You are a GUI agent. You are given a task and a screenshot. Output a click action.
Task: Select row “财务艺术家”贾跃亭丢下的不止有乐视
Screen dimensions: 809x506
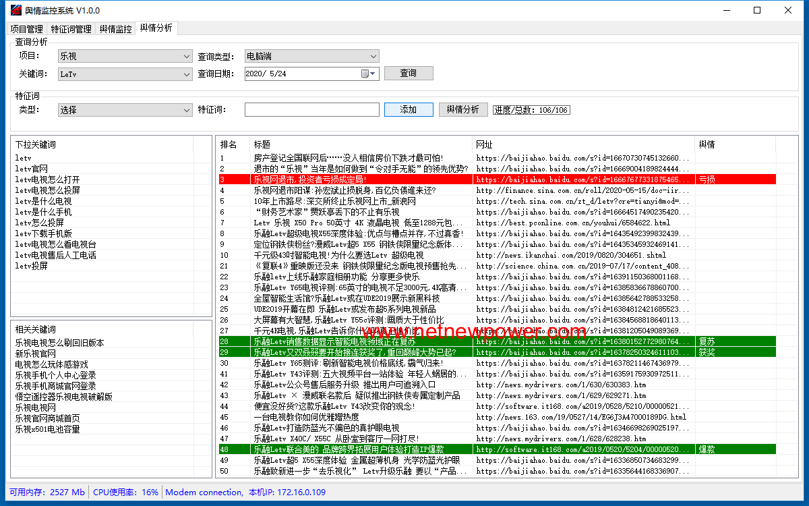click(x=496, y=212)
